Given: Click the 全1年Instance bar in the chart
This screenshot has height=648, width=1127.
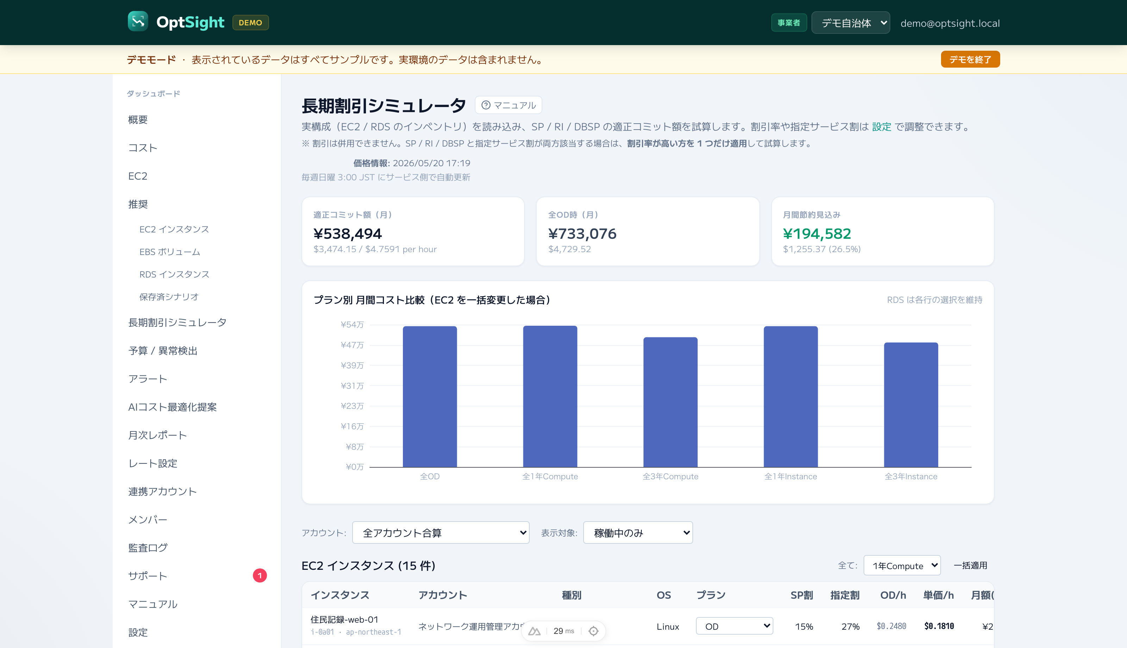Looking at the screenshot, I should pyautogui.click(x=791, y=397).
